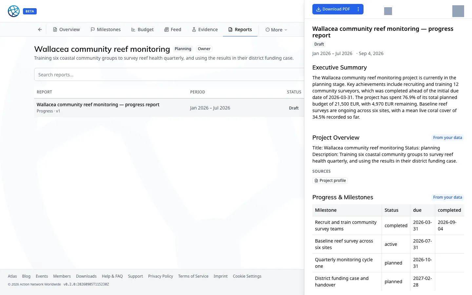This screenshot has height=295, width=472.
Task: Open the Wallacea progress report row
Action: coord(169,108)
